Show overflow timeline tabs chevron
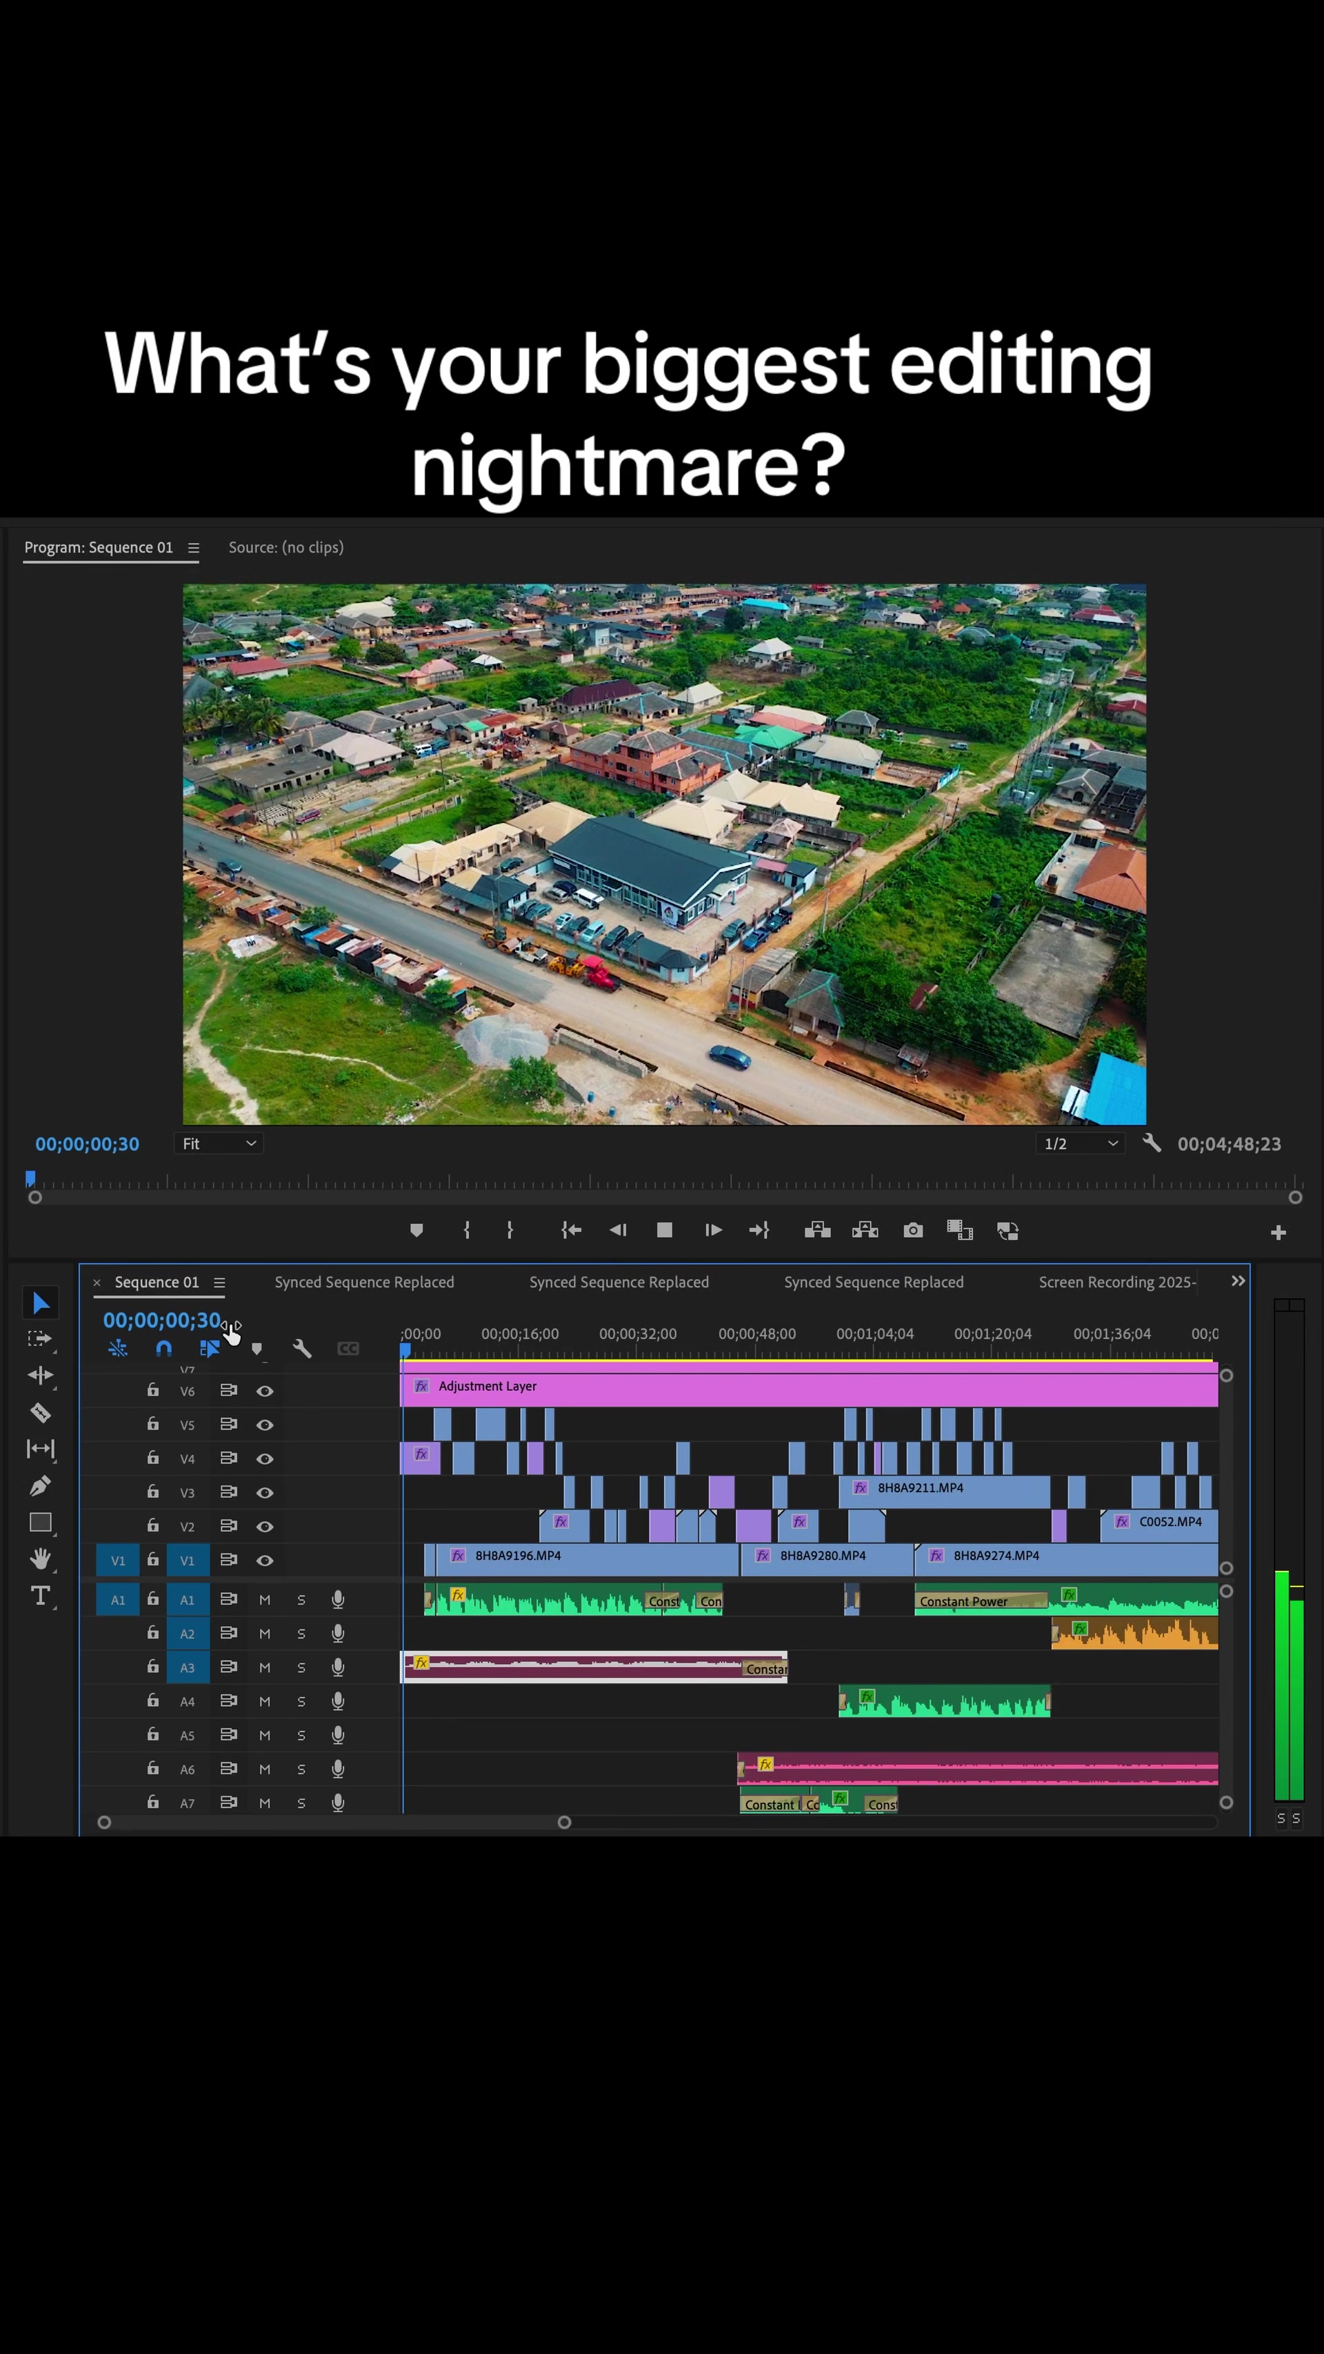Screen dimensions: 1324x2354 pos(1238,1281)
